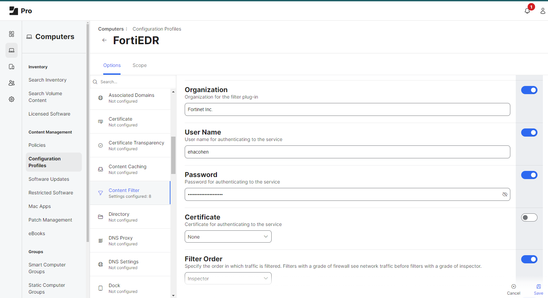Open Policies in the sidebar
This screenshot has height=298, width=548.
coord(37,145)
